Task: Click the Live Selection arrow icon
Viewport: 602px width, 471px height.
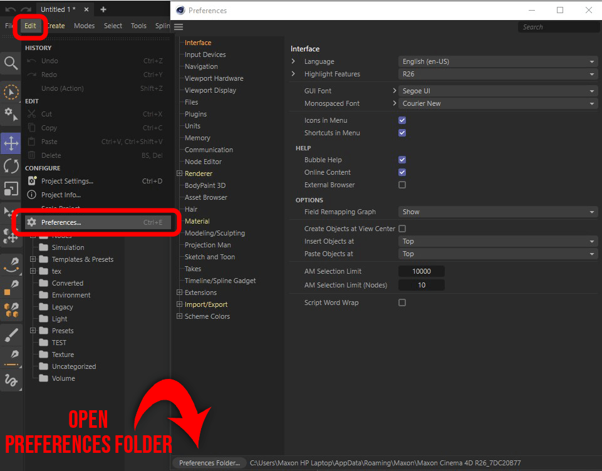Action: (x=11, y=92)
